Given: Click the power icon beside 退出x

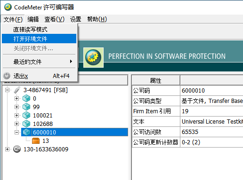Looking at the screenshot, I should (x=7, y=76).
